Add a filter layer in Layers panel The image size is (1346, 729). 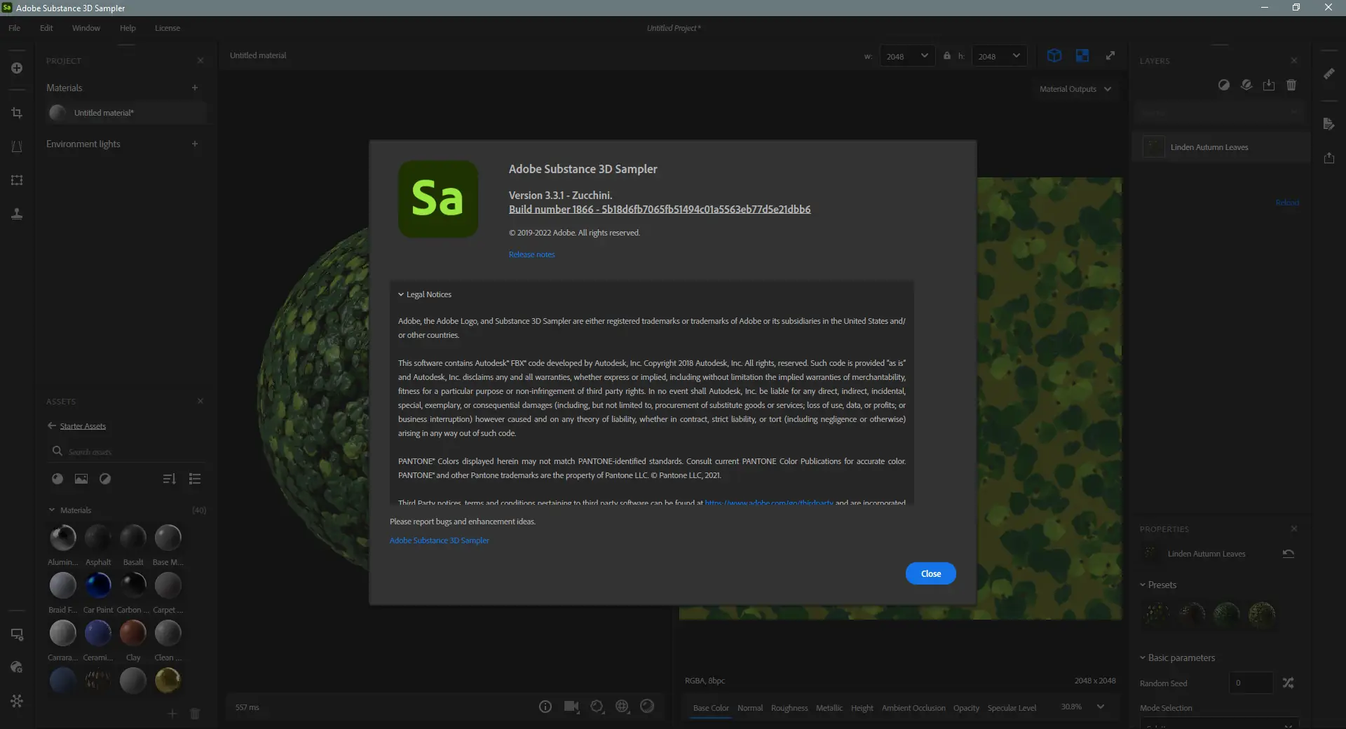click(1224, 85)
